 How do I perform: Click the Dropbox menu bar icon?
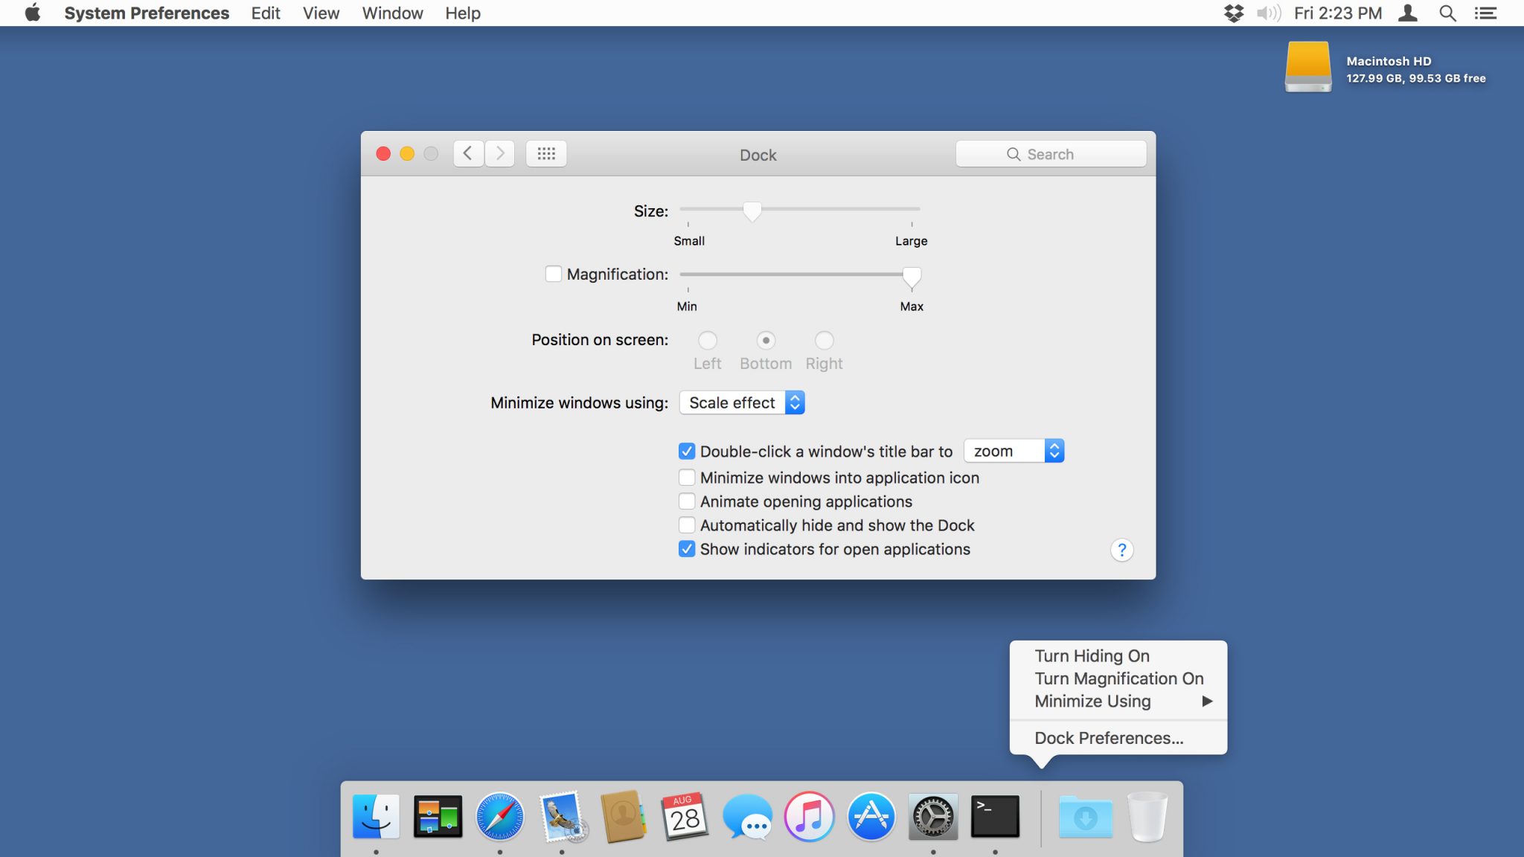(1233, 13)
